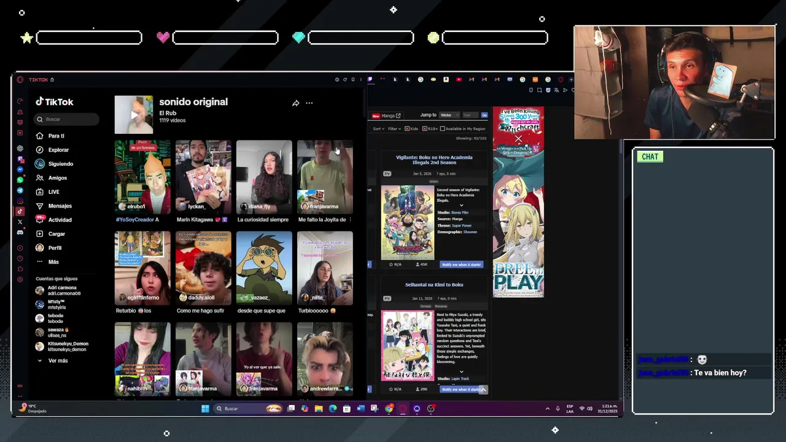786x442 pixels.
Task: Open ChatGPT icon in Opera sidebar
Action: (20, 148)
